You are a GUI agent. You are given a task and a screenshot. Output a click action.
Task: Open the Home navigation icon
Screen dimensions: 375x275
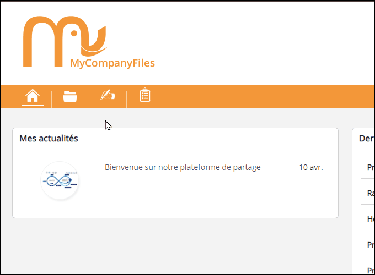pyautogui.click(x=33, y=96)
